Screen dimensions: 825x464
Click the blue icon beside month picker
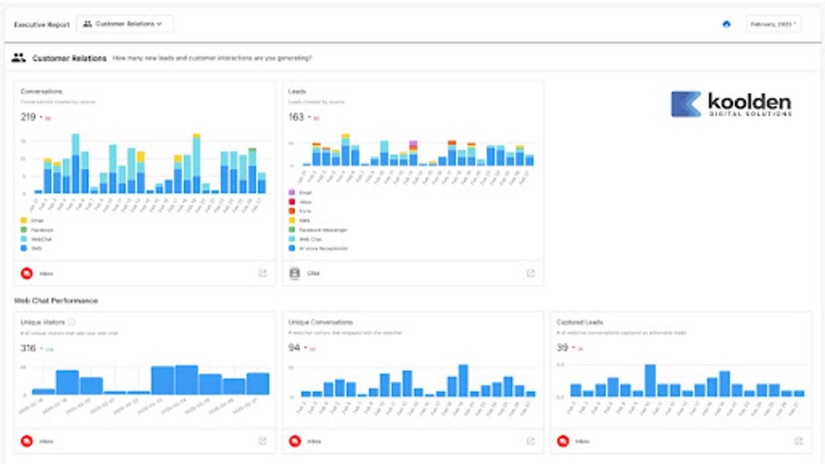click(x=726, y=24)
